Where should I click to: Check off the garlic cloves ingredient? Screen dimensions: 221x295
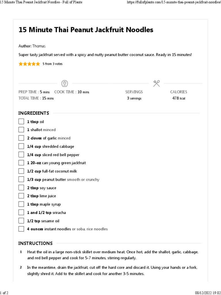point(21,138)
